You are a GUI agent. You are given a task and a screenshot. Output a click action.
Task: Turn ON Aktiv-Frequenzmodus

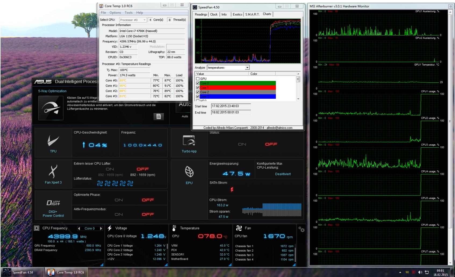tap(119, 214)
